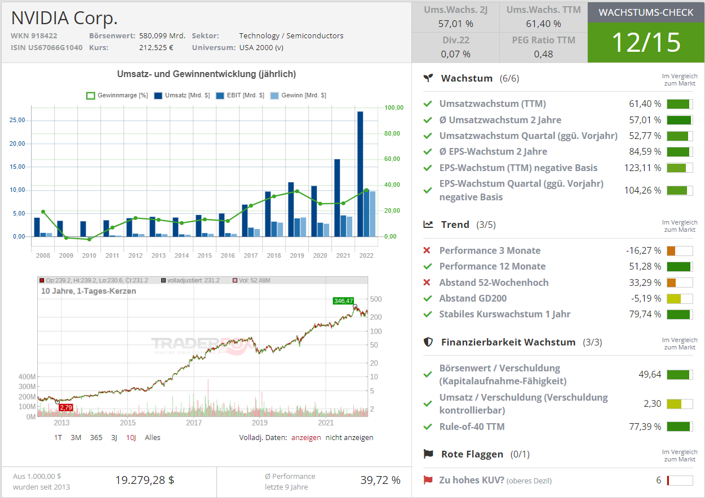
Task: Click the checkmark beside Umsatz / Verschuldung
Action: coord(428,404)
